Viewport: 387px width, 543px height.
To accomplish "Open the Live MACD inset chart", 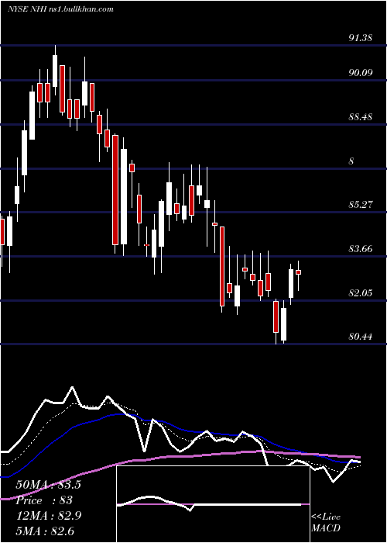I will (213, 504).
